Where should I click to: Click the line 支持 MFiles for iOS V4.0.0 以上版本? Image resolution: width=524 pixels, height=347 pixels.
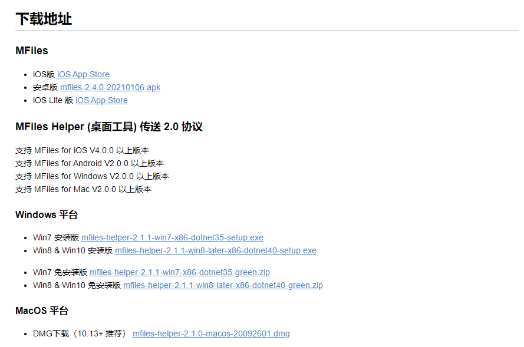click(82, 150)
